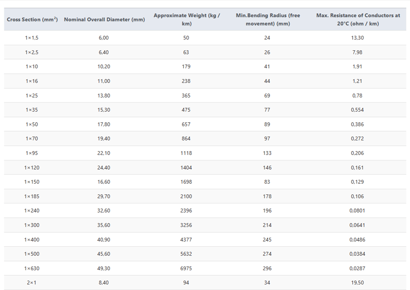The height and width of the screenshot is (290, 410).
Task: Click the Cross Section column header
Action: tap(32, 20)
